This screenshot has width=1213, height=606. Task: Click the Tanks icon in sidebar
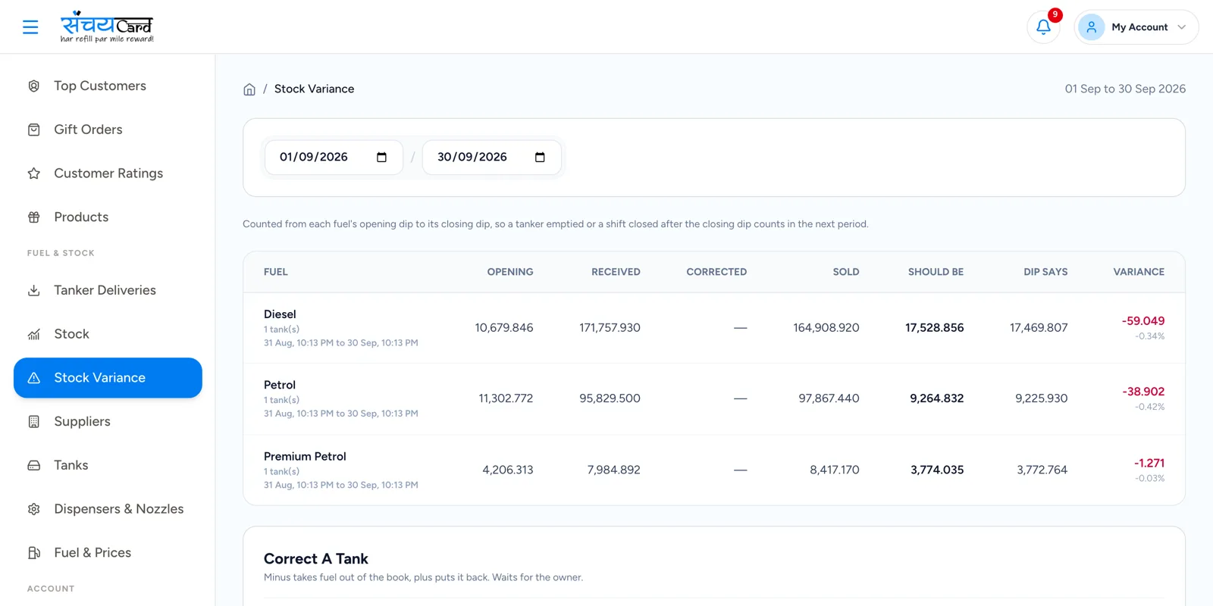34,466
